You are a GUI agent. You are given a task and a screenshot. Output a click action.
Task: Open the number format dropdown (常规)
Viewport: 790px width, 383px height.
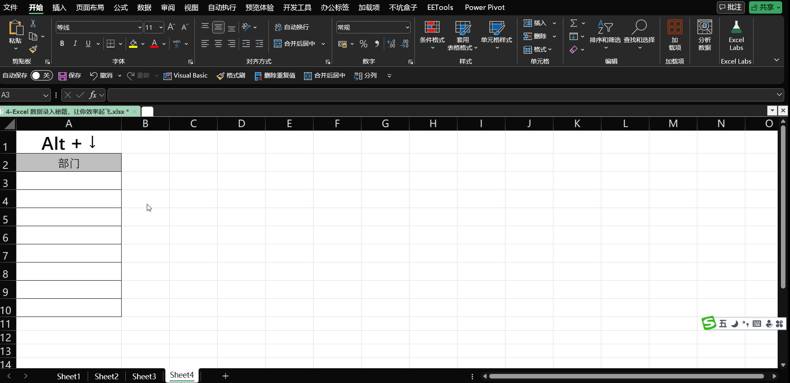click(407, 28)
